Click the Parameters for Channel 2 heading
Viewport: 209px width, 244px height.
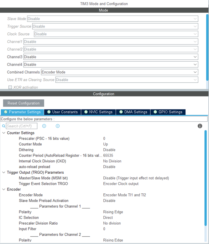click(x=60, y=235)
